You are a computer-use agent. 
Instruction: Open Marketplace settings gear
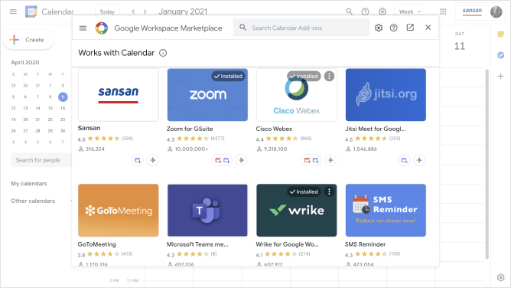tap(379, 28)
